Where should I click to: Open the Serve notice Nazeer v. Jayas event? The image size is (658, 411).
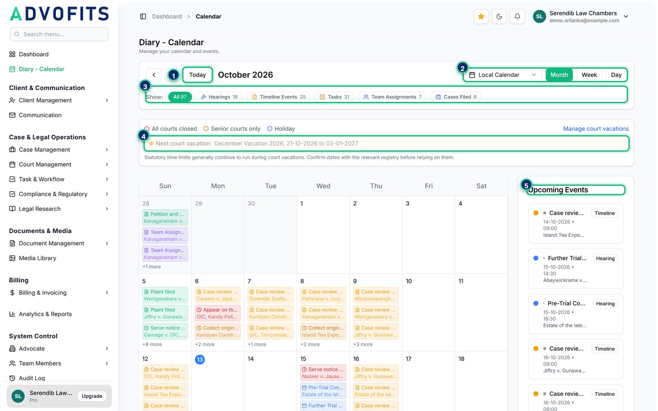tap(323, 373)
